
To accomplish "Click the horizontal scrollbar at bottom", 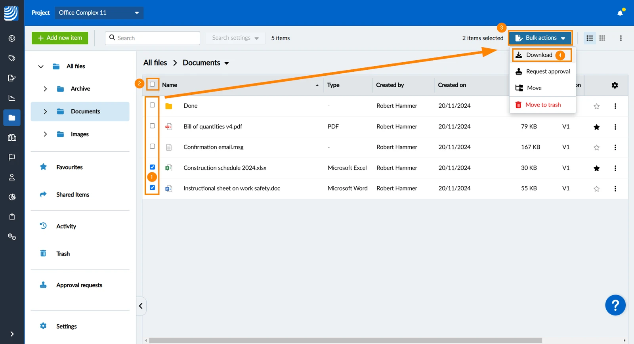I will tap(345, 340).
